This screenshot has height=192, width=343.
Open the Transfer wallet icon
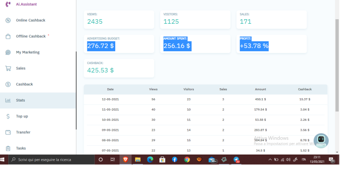coord(8,133)
